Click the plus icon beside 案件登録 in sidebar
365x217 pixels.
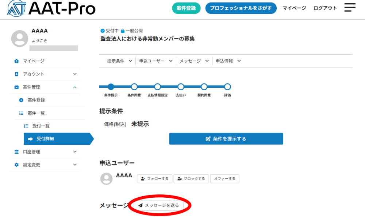(x=21, y=100)
